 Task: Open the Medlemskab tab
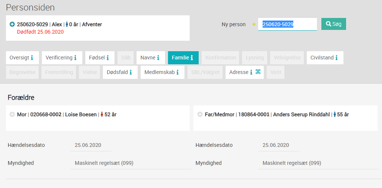click(x=162, y=73)
